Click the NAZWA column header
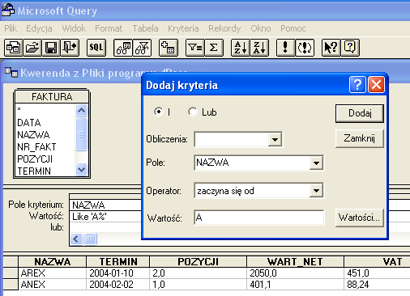Viewport: 410px width, 296px height. (53, 262)
